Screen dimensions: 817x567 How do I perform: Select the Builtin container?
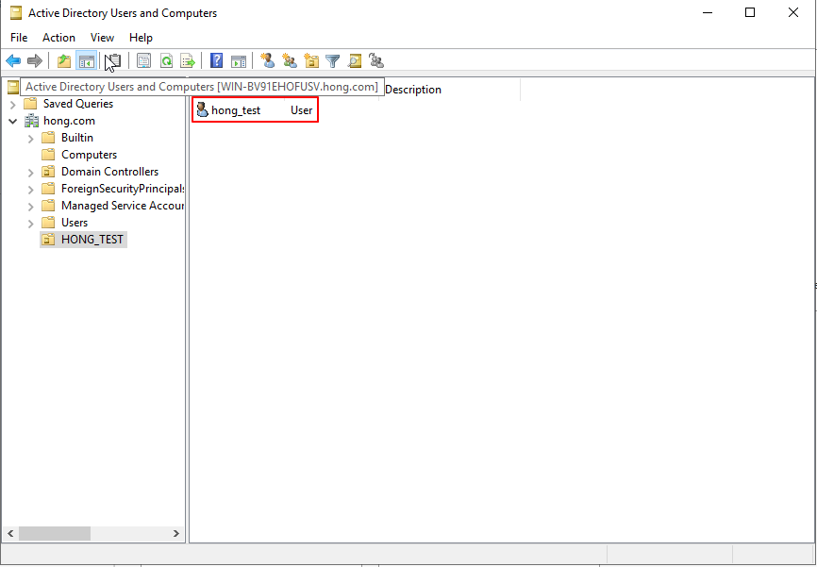[77, 138]
